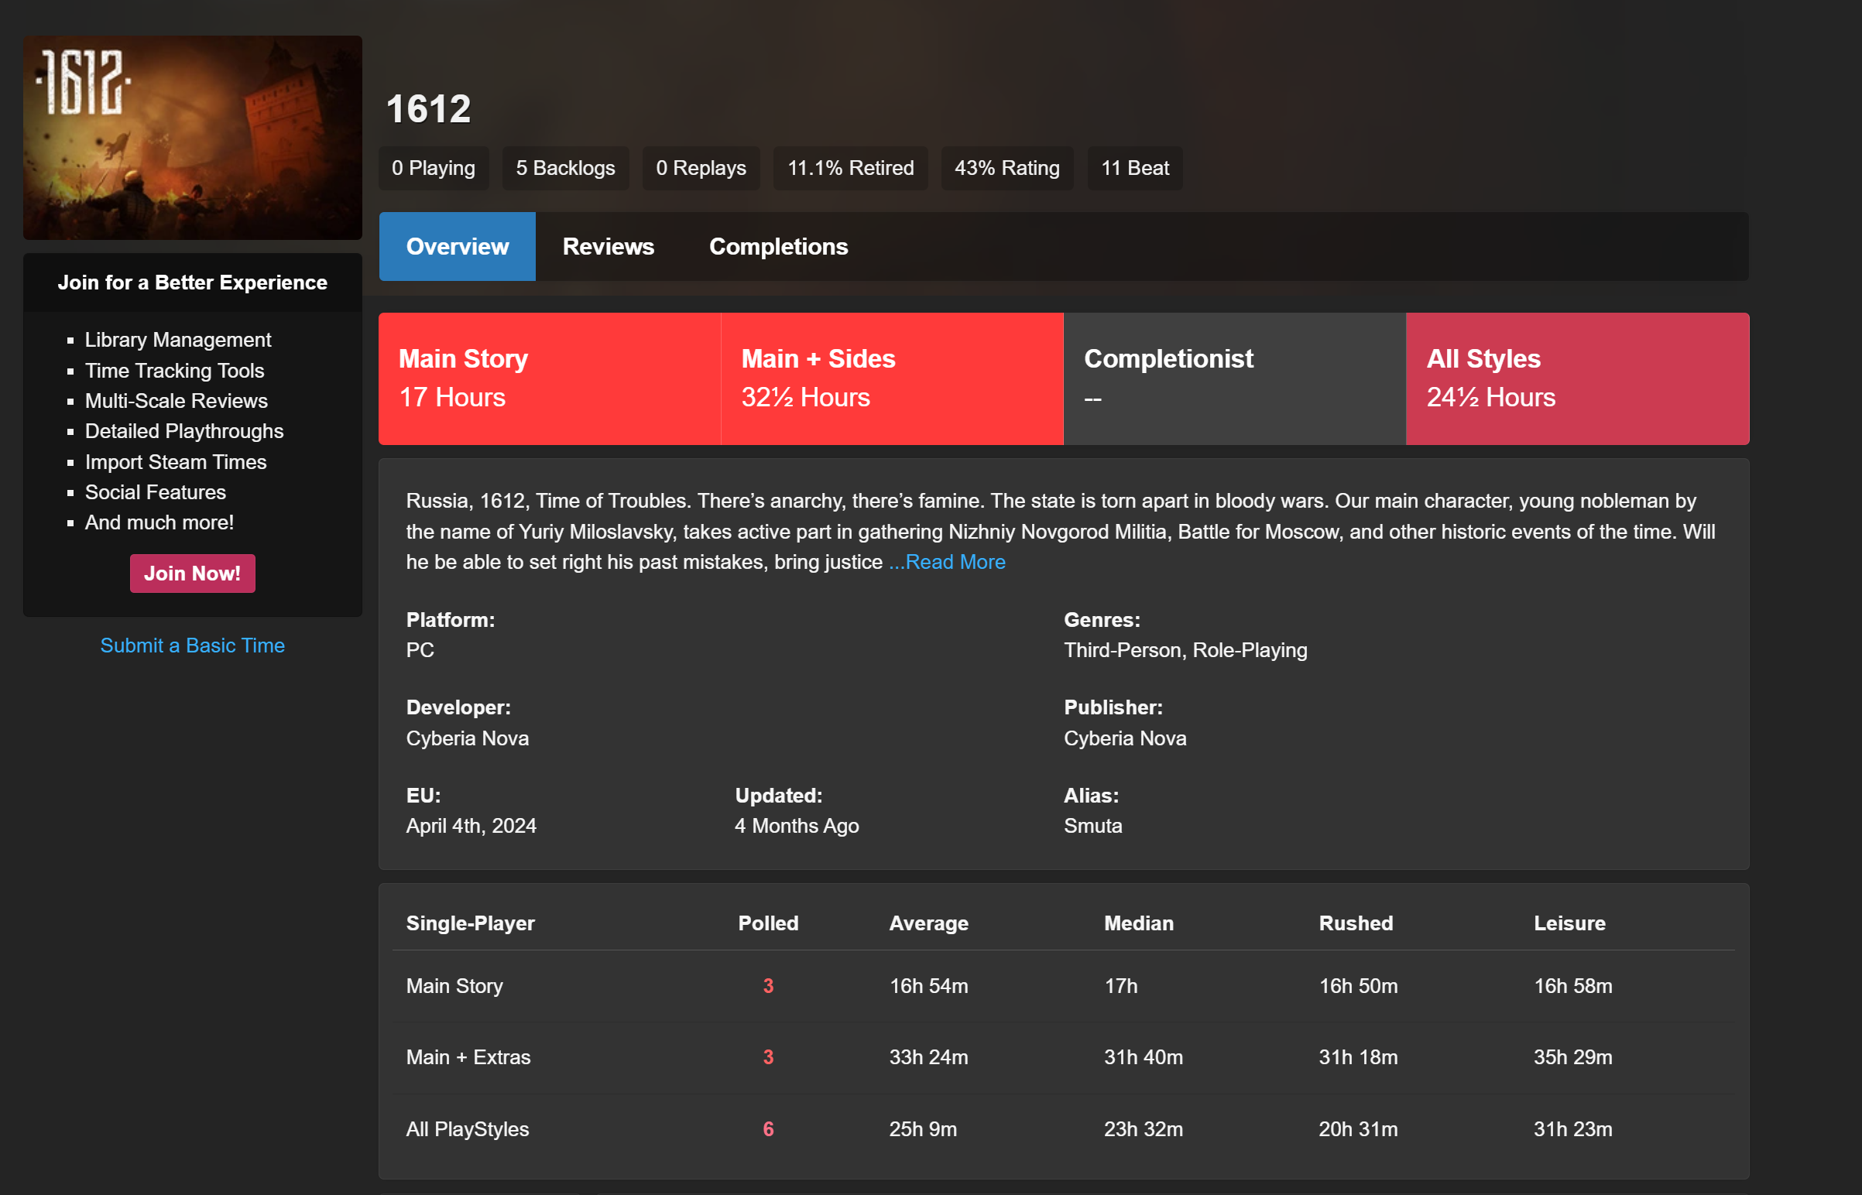Switch to the Reviews tab
This screenshot has width=1862, height=1195.
(608, 247)
